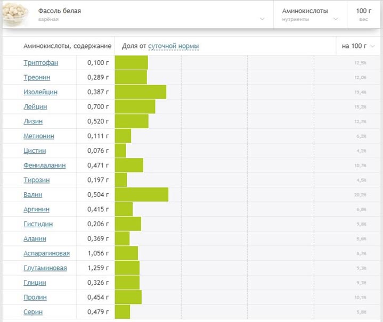Viewport: 383px width, 322px height.
Task: Click the value 0,369 г
Action: 98,238
